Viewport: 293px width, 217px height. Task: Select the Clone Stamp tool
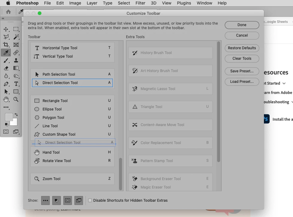point(16,60)
